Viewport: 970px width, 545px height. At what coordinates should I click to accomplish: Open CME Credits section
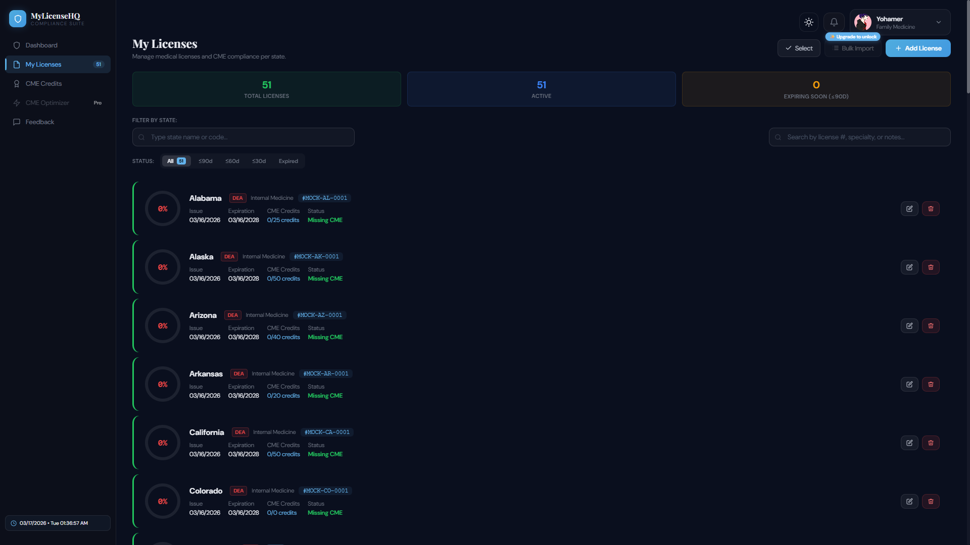click(x=43, y=83)
